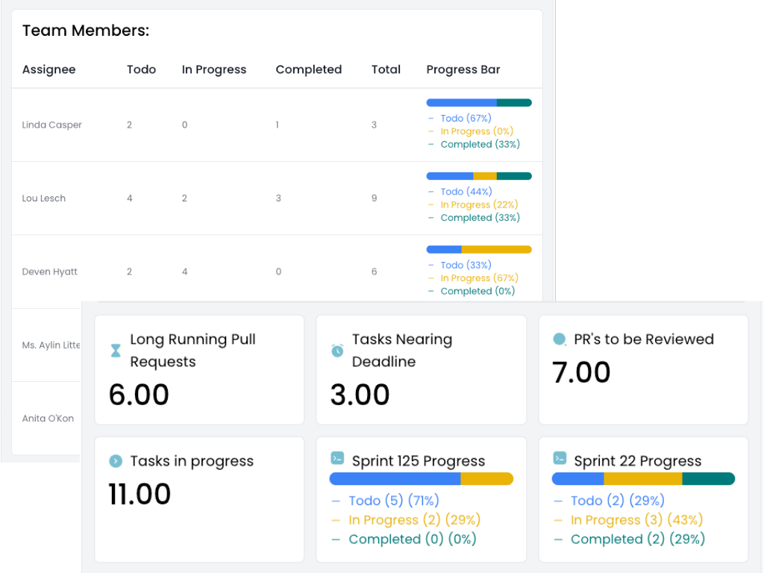The width and height of the screenshot is (764, 573).
Task: Click the Completed (33%) legend for Lou Lesch
Action: tap(480, 218)
